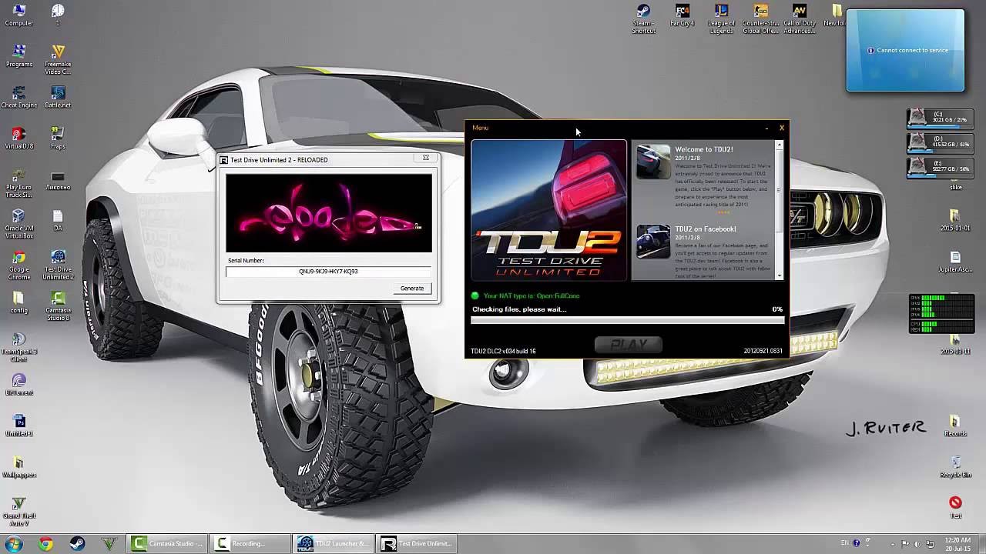The width and height of the screenshot is (986, 554).
Task: Click the C: drive usage gadget
Action: (x=938, y=117)
